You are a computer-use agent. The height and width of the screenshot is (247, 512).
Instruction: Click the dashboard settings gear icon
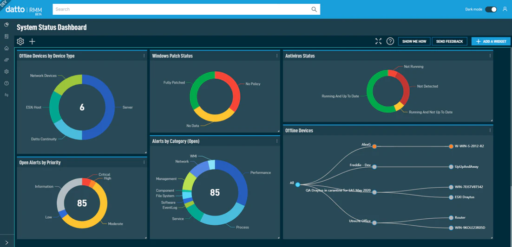point(20,41)
